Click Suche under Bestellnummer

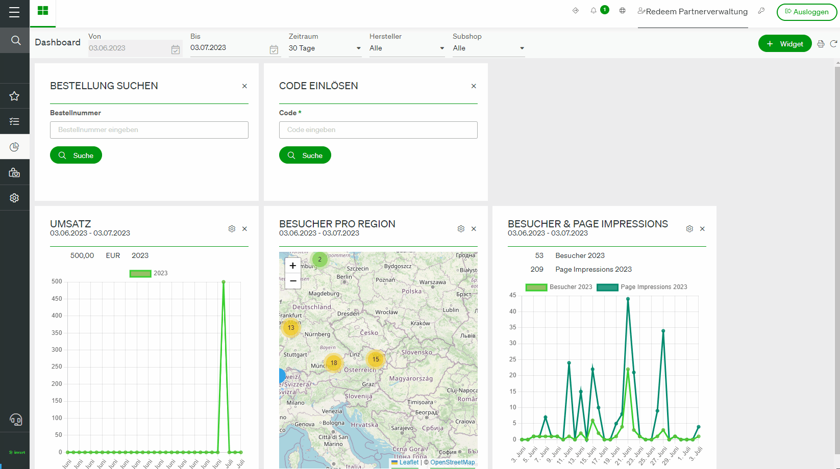point(76,155)
